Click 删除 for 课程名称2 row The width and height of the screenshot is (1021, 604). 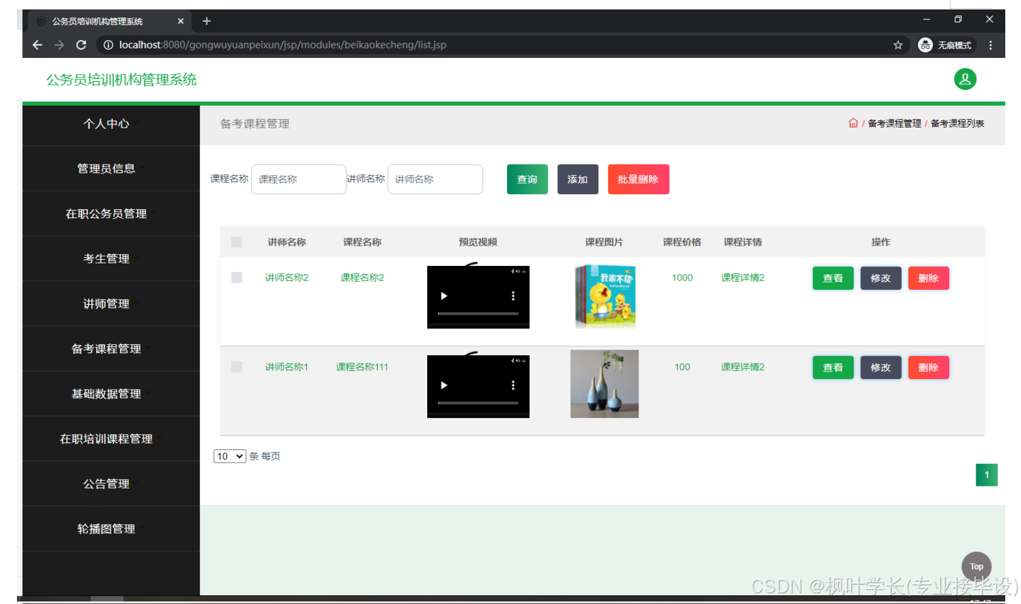point(929,278)
